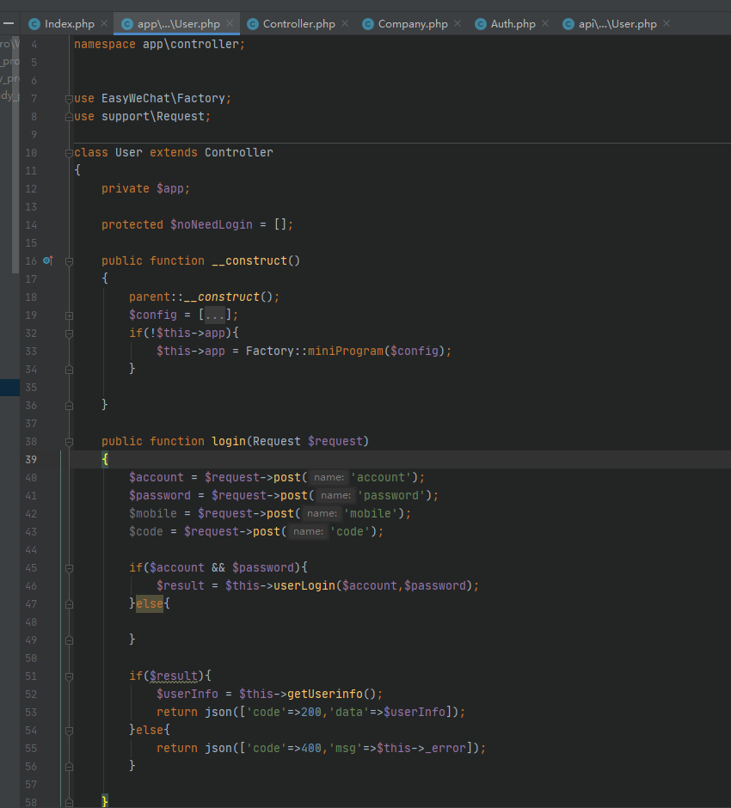
Task: Collapse the else block fold at line 47
Action: [69, 604]
